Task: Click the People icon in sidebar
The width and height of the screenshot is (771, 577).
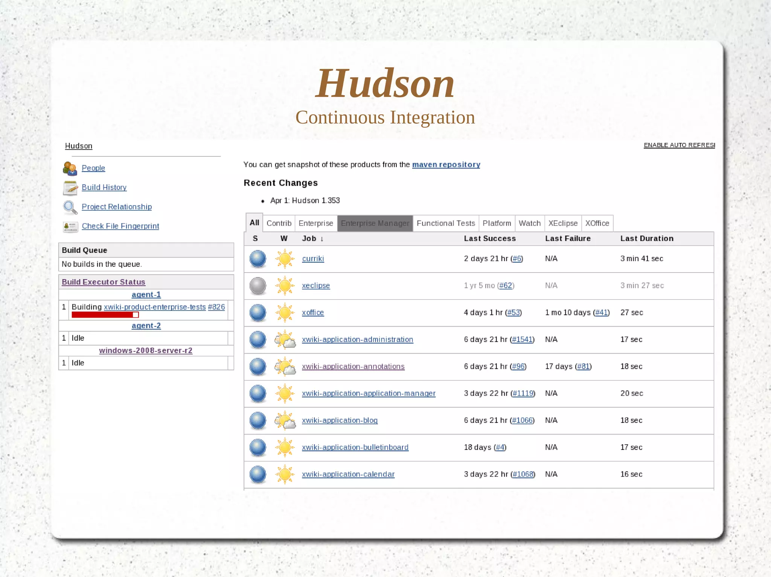Action: [70, 168]
